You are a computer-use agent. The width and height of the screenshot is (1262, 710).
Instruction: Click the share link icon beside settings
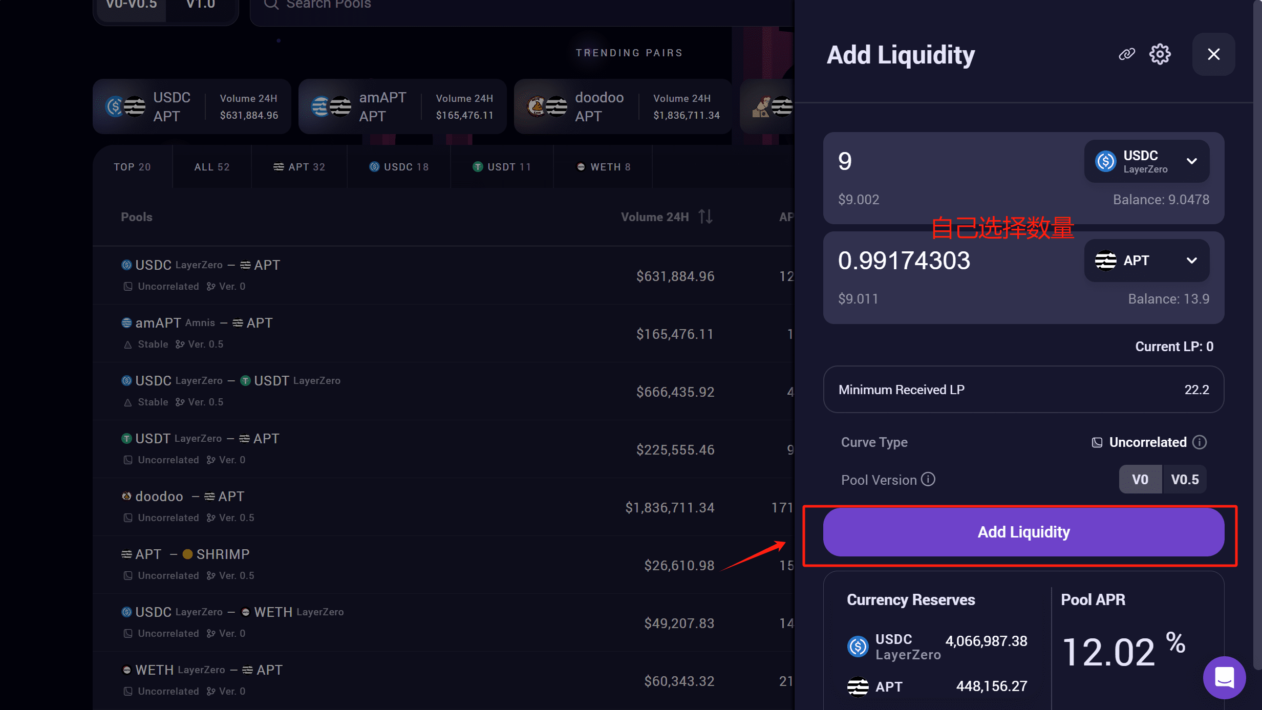pos(1126,54)
